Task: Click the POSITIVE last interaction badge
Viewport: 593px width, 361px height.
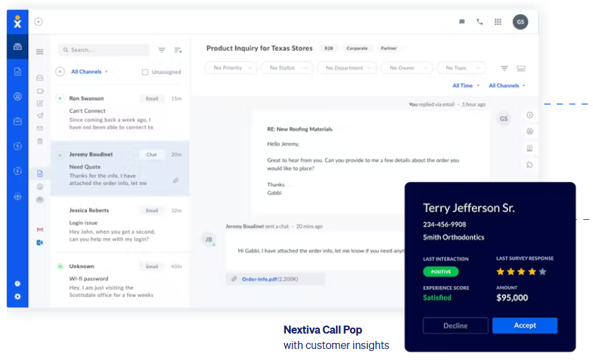Action: [x=440, y=271]
